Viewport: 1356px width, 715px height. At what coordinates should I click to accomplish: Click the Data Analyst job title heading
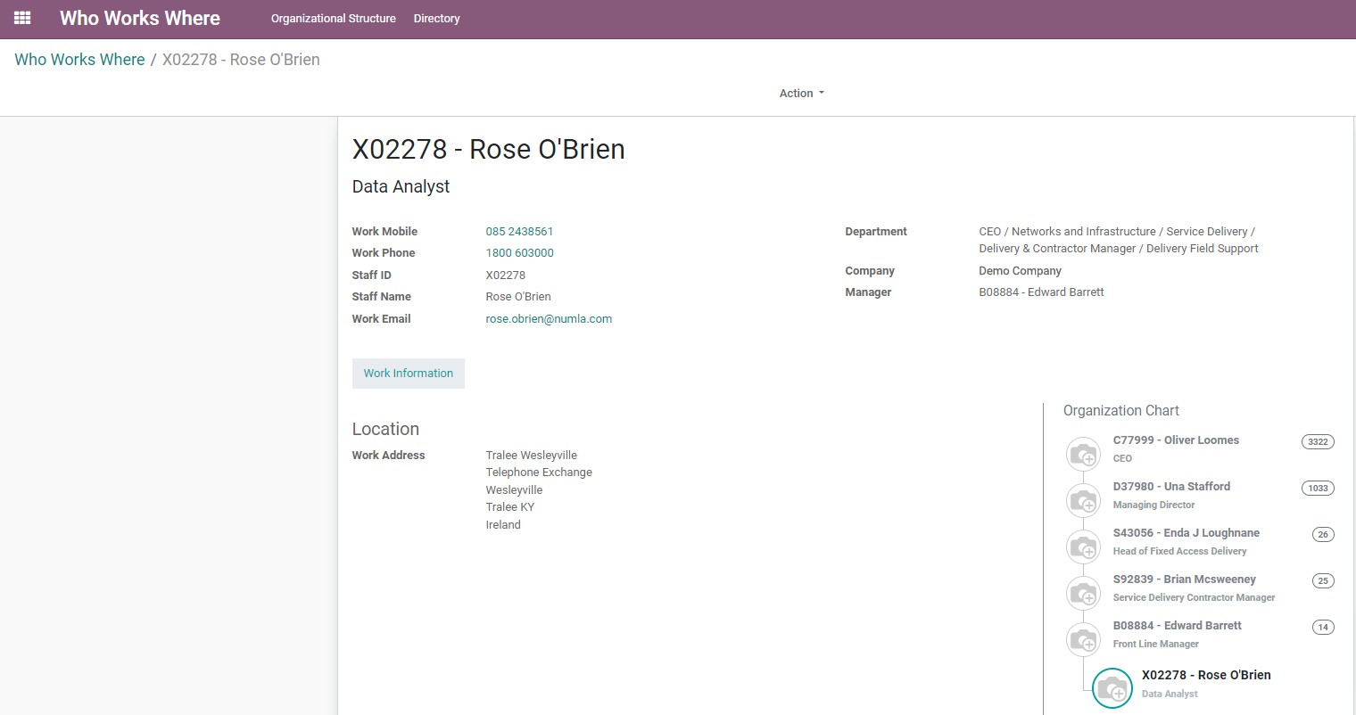[401, 186]
